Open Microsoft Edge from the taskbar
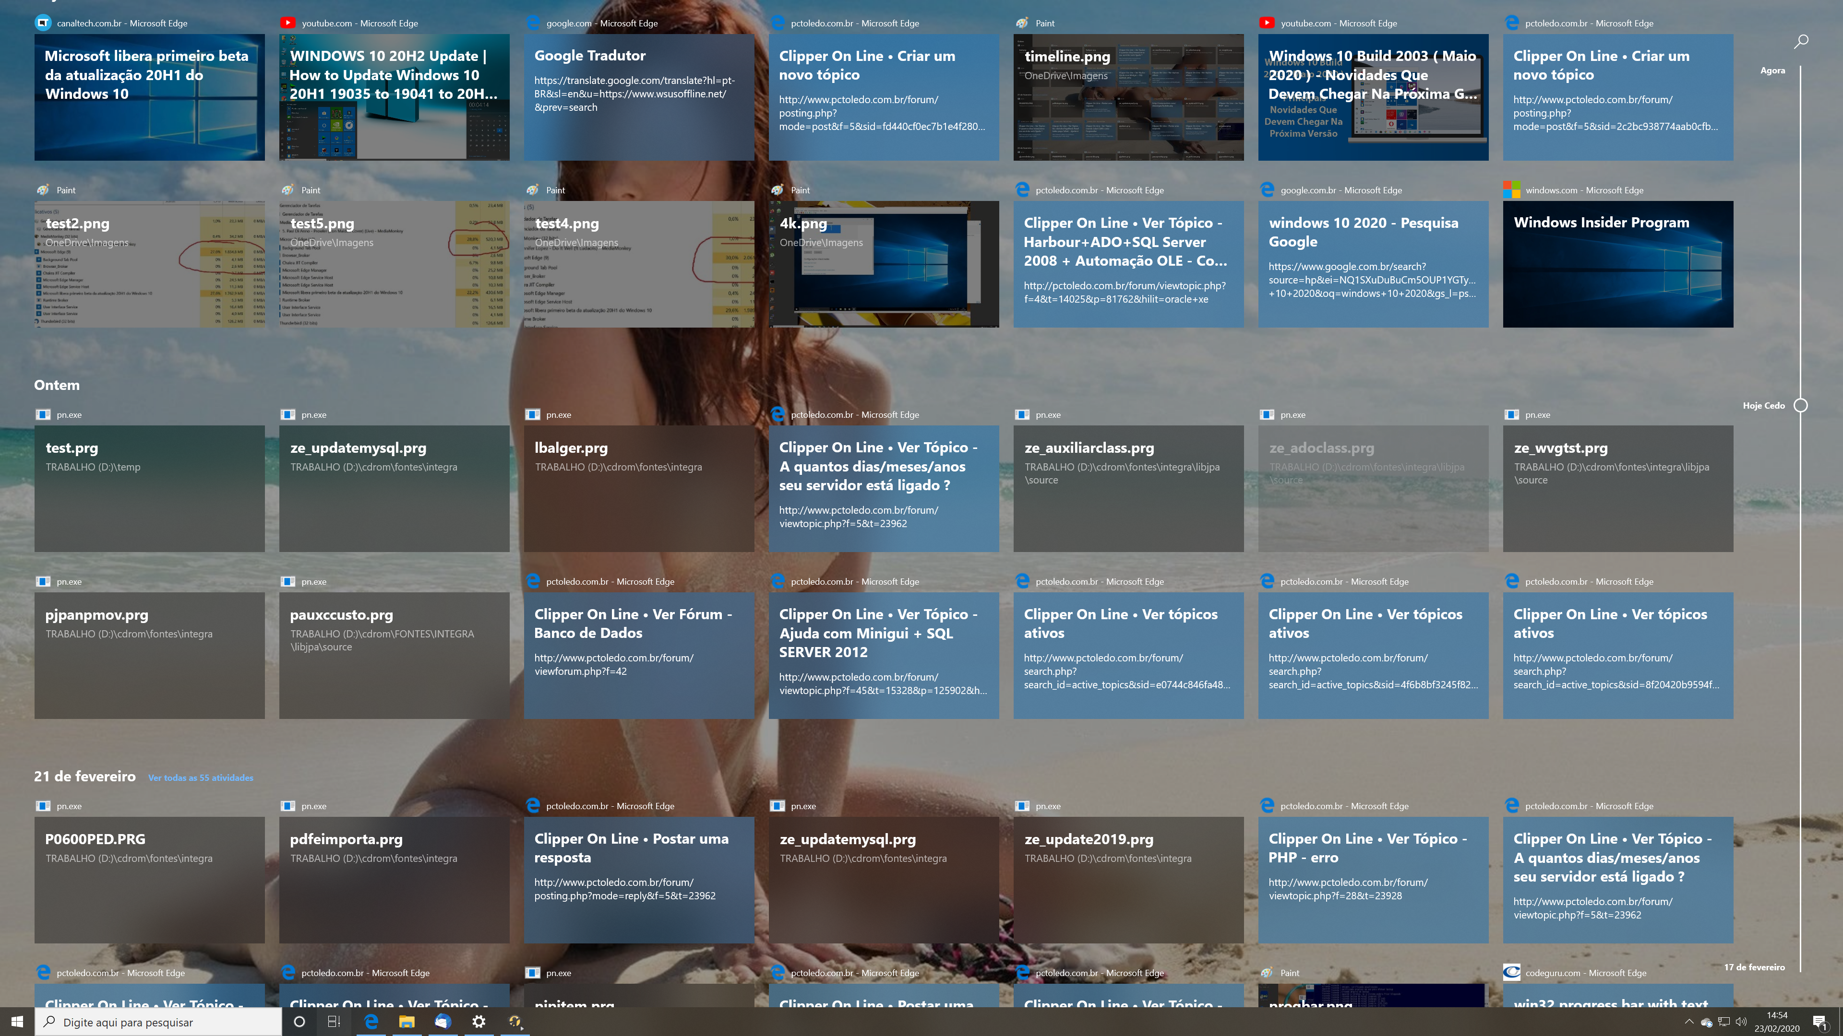This screenshot has width=1843, height=1036. (x=371, y=1022)
